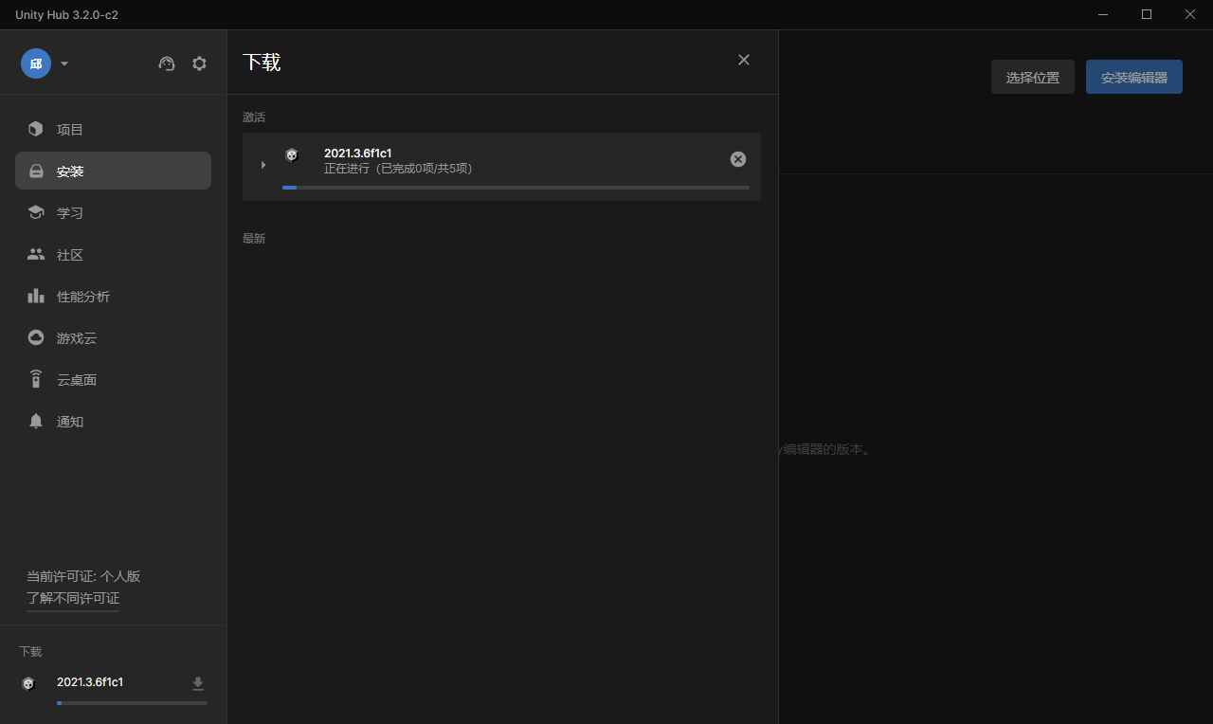Screen dimensions: 1213x724
Task: Click the sidebar bottom download progress bar
Action: click(x=132, y=703)
